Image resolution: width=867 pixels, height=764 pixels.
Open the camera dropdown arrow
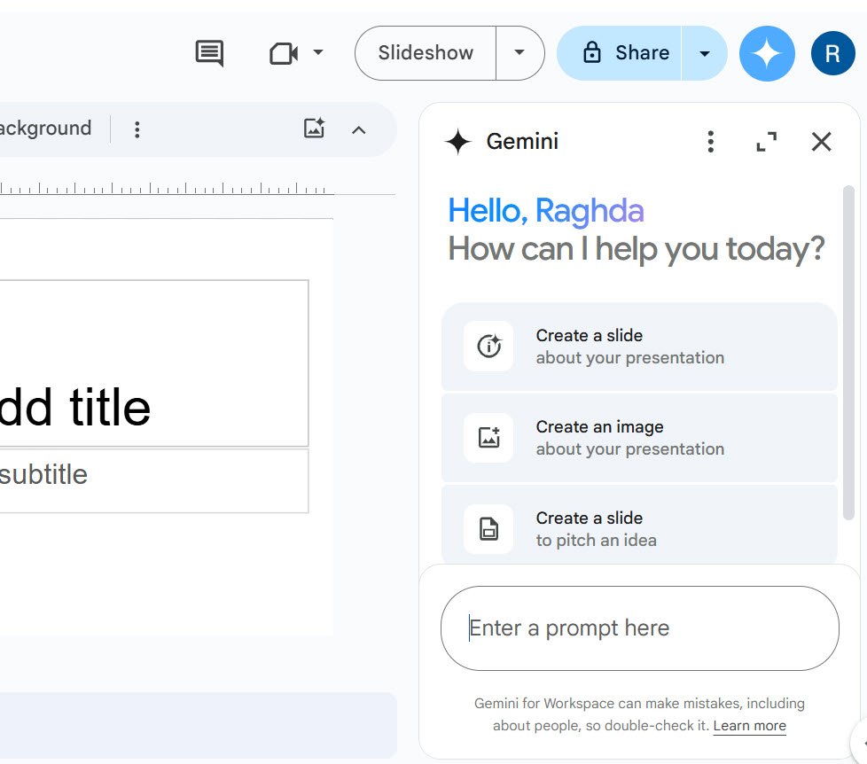[318, 53]
